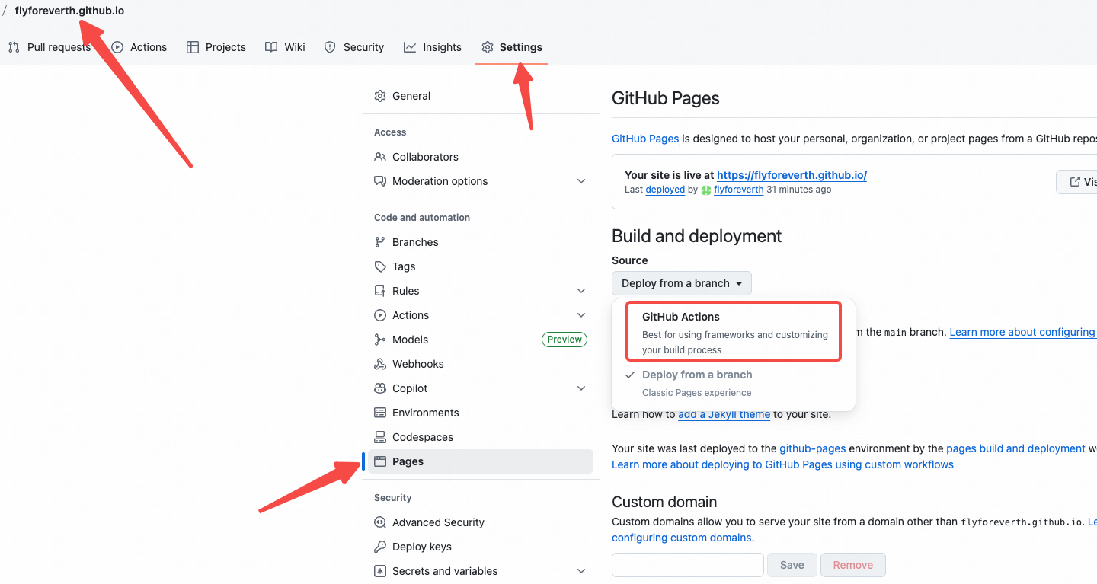
Task: Expand the Copilot section chevron
Action: click(581, 388)
